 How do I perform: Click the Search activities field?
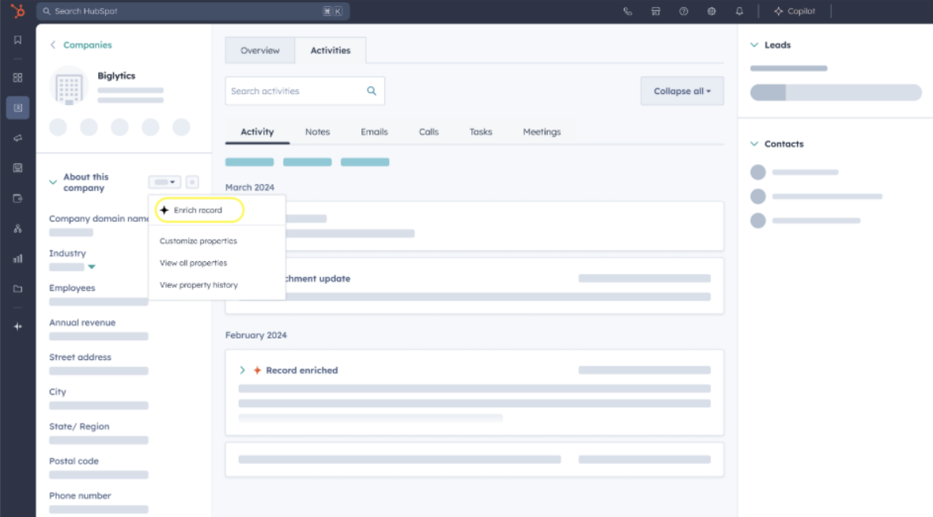(304, 91)
